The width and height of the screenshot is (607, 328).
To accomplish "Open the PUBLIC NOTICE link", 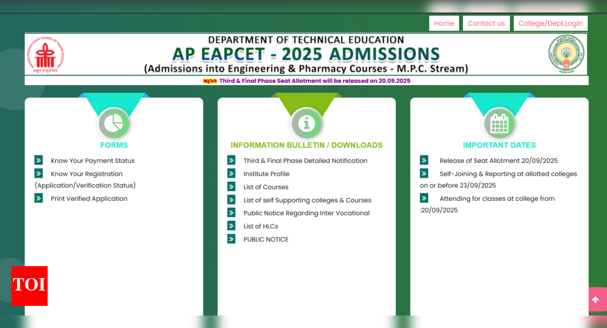I will tap(266, 239).
